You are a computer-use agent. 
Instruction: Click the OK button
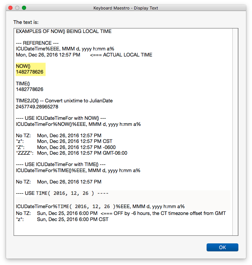[x=222, y=247]
